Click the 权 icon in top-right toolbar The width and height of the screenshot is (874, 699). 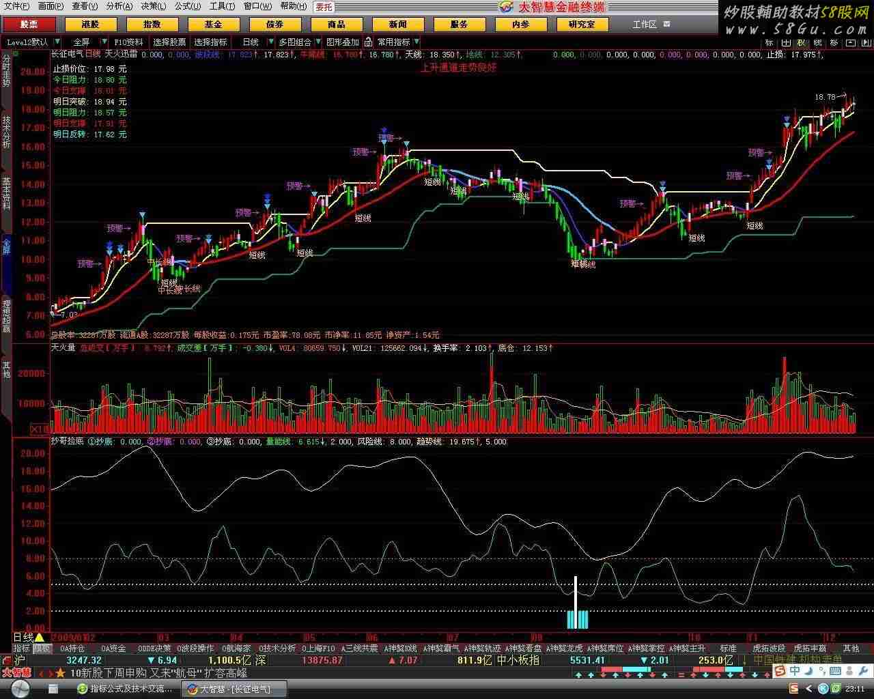point(802,42)
